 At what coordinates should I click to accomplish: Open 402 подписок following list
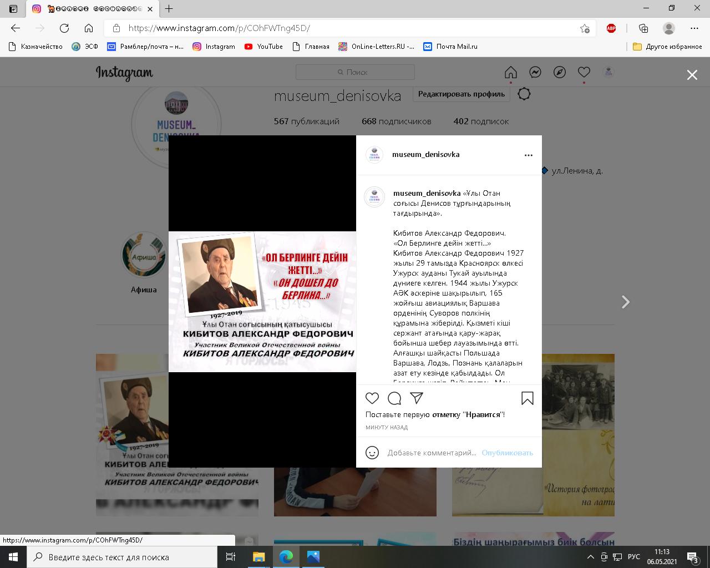point(481,121)
